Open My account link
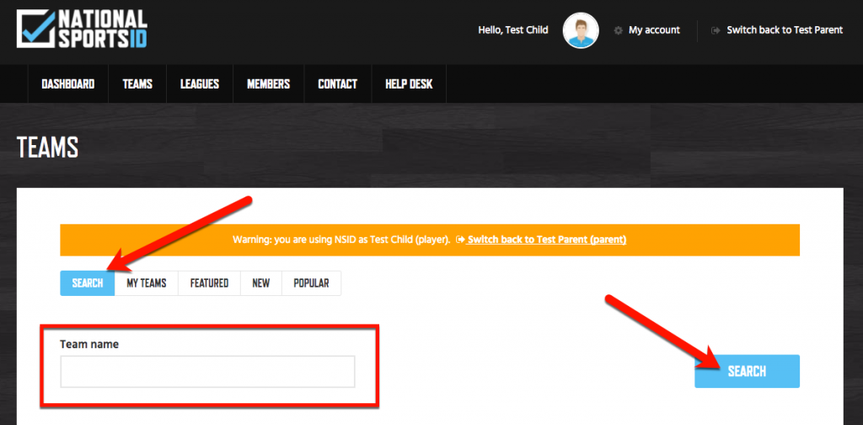Image resolution: width=863 pixels, height=425 pixels. tap(654, 30)
